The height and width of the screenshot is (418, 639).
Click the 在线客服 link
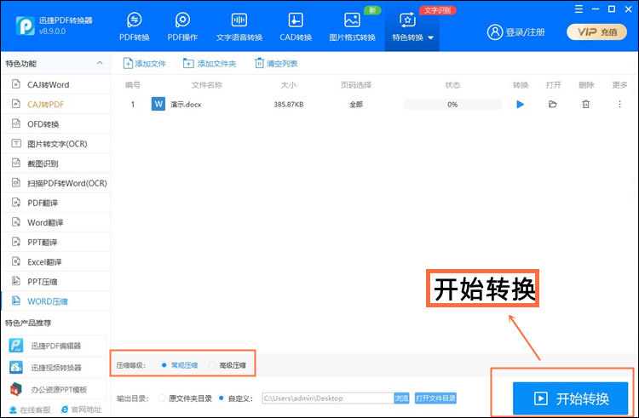[x=30, y=409]
